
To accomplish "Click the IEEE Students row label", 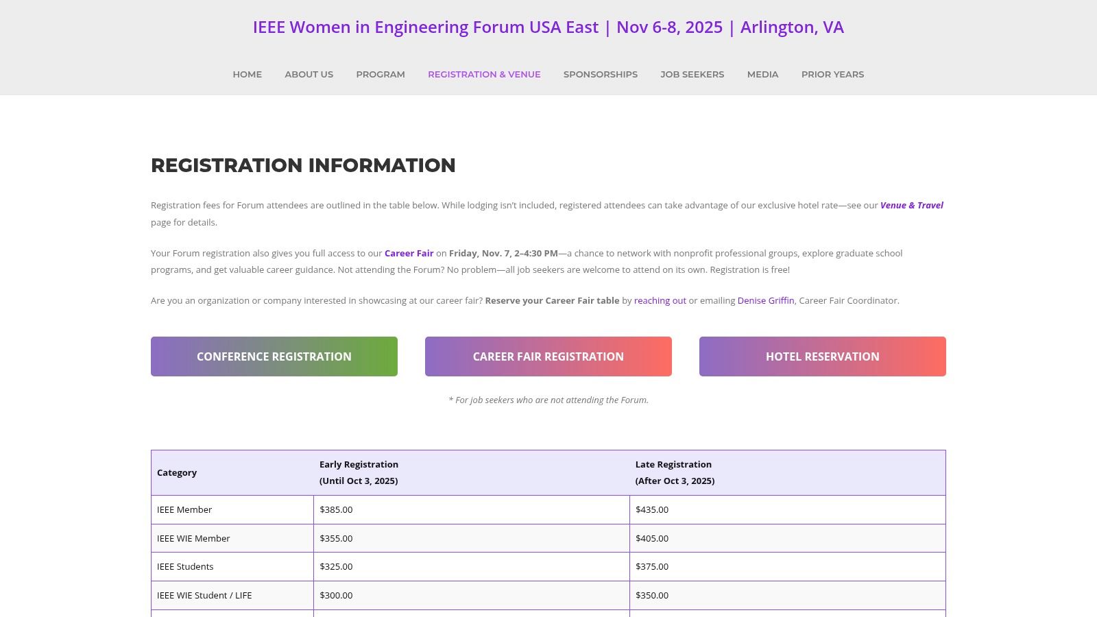I will tap(185, 566).
